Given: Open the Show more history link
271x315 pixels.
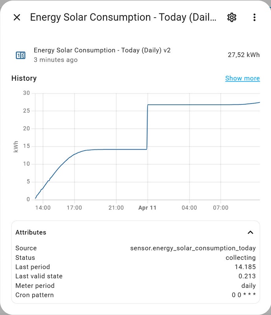Looking at the screenshot, I should point(242,78).
